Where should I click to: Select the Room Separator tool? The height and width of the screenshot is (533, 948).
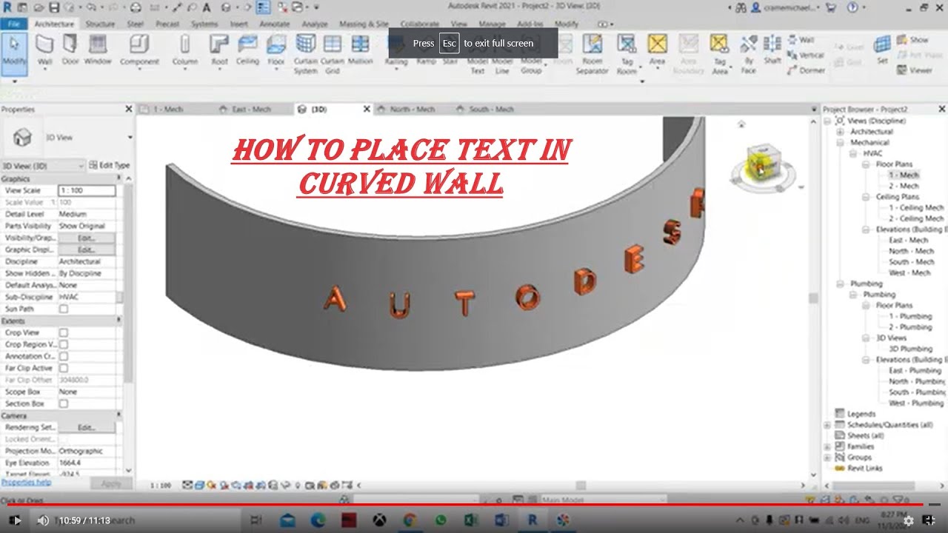(592, 54)
